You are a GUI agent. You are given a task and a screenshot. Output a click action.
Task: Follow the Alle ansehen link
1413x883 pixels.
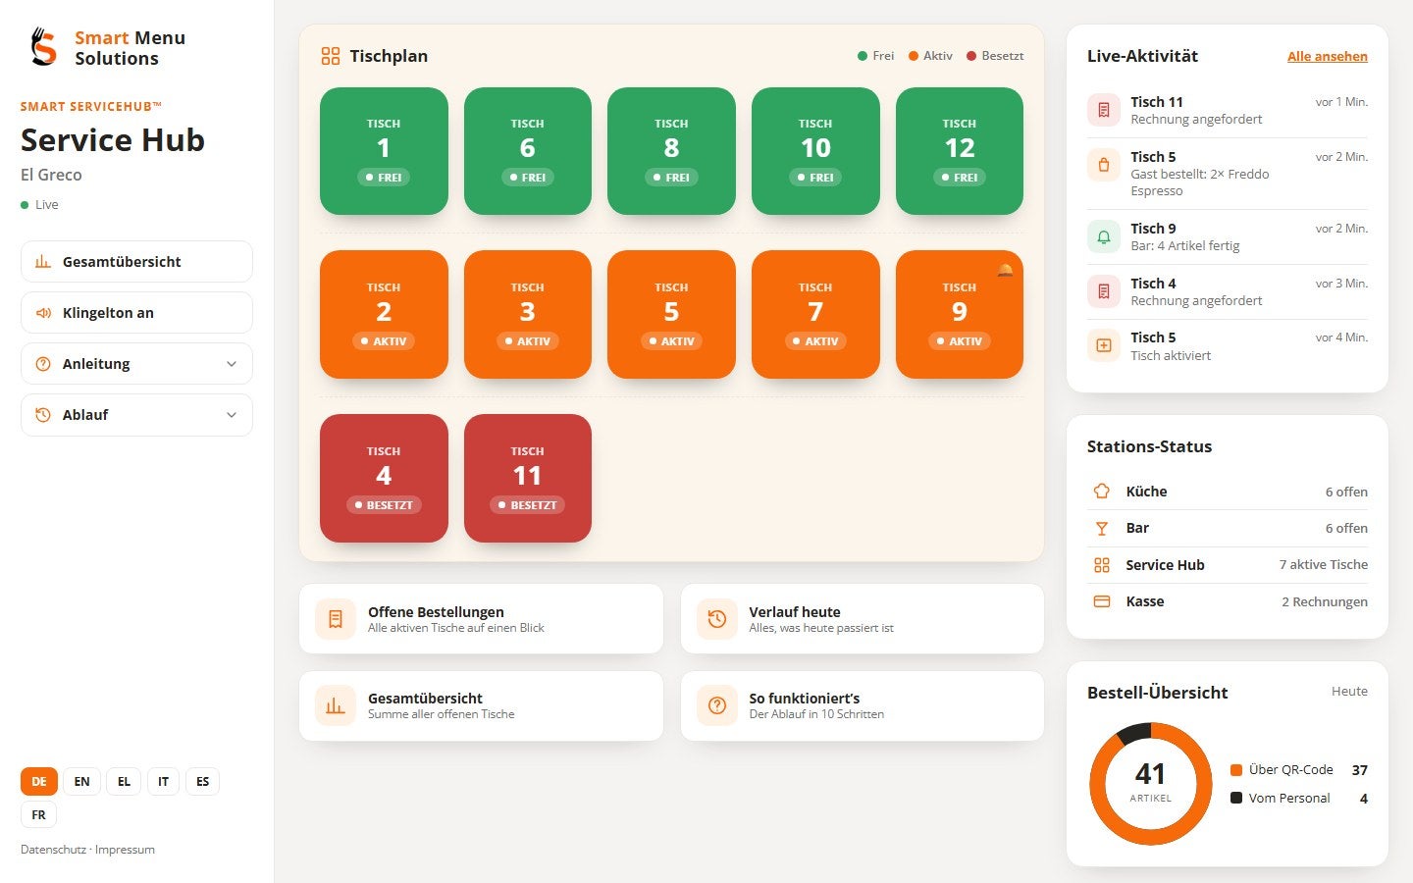pyautogui.click(x=1327, y=56)
